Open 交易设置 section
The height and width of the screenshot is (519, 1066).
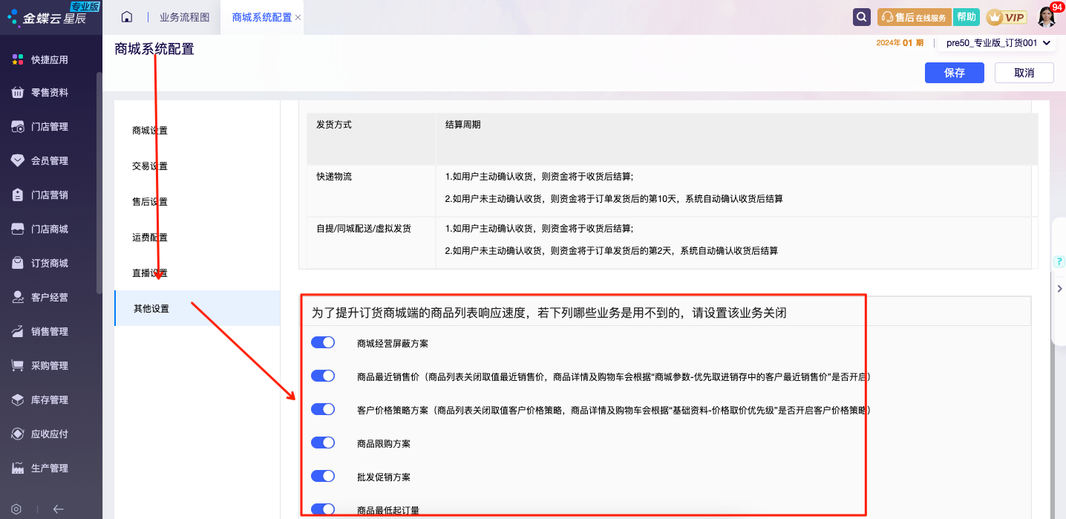click(x=150, y=166)
